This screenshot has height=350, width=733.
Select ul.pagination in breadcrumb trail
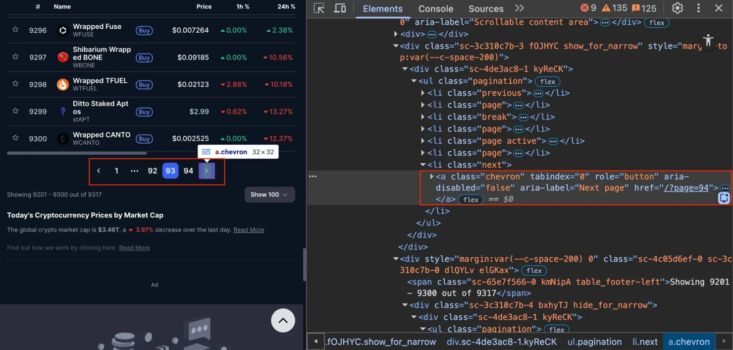coord(594,342)
